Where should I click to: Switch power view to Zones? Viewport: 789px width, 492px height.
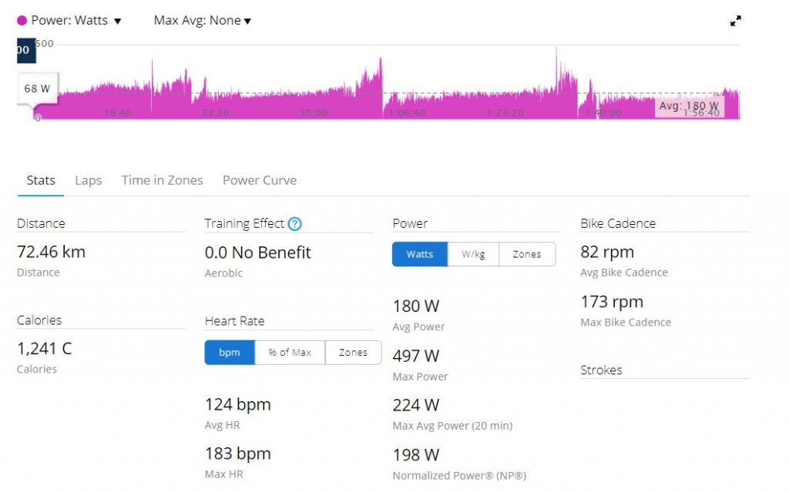527,254
